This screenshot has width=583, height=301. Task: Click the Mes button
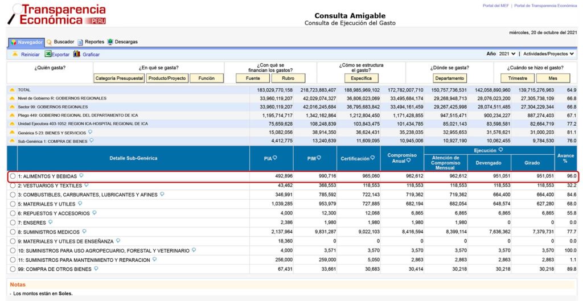[x=553, y=79]
